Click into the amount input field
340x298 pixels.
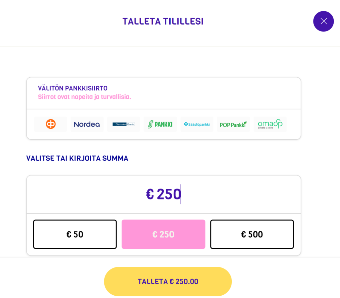163,194
